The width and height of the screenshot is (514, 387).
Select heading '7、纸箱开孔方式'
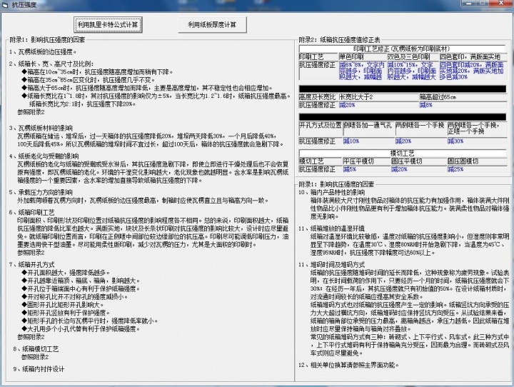coord(32,264)
